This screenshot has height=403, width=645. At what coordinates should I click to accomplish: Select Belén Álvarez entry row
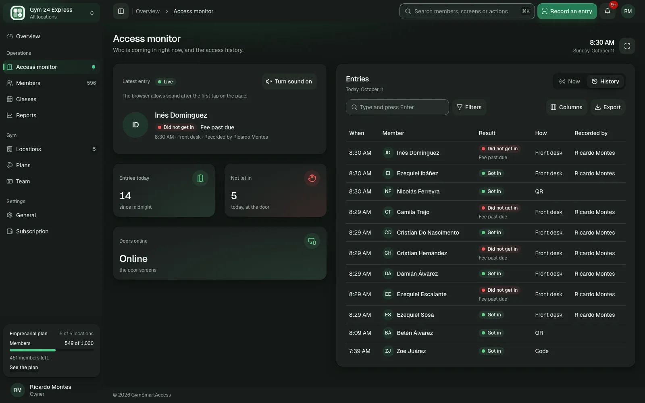485,333
